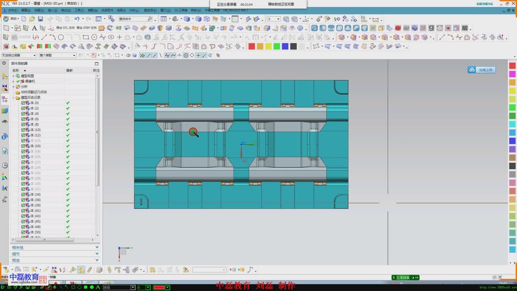The image size is (517, 291).
Task: Open the 编辑 menu
Action: [26, 10]
